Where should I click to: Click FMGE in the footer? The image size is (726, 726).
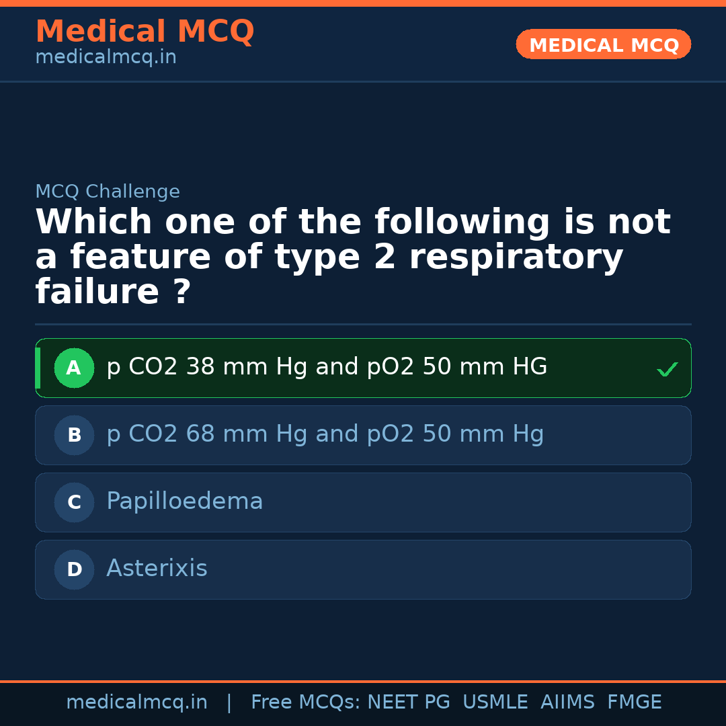click(x=634, y=702)
